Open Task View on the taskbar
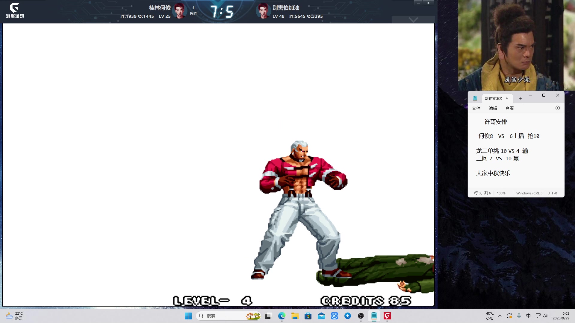The height and width of the screenshot is (323, 575). click(x=268, y=316)
